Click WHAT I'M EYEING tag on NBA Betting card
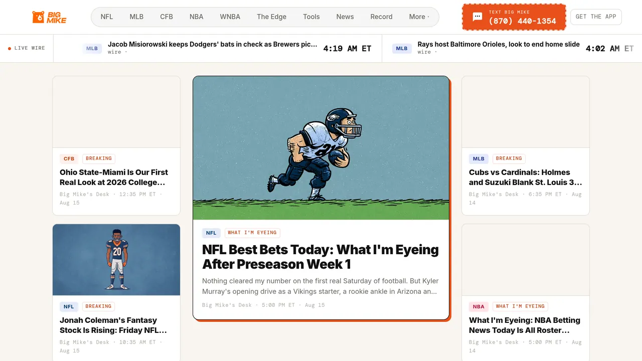The height and width of the screenshot is (361, 642). click(x=520, y=306)
